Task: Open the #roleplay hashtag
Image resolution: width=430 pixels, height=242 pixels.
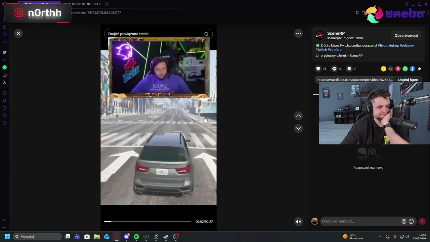Action: pyautogui.click(x=407, y=45)
